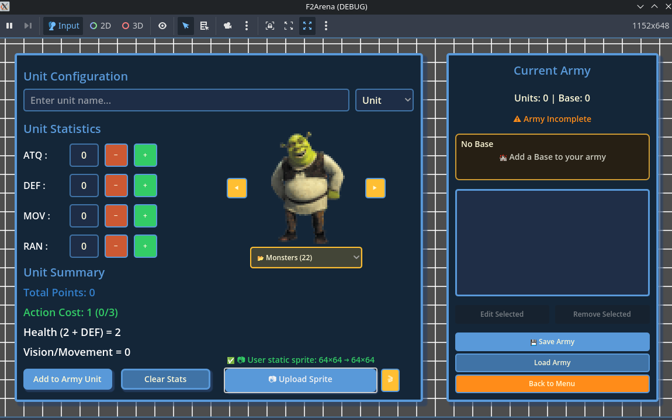Viewport: 672px width, 420px height.
Task: Show the previous sprite with left arrow
Action: (x=237, y=188)
